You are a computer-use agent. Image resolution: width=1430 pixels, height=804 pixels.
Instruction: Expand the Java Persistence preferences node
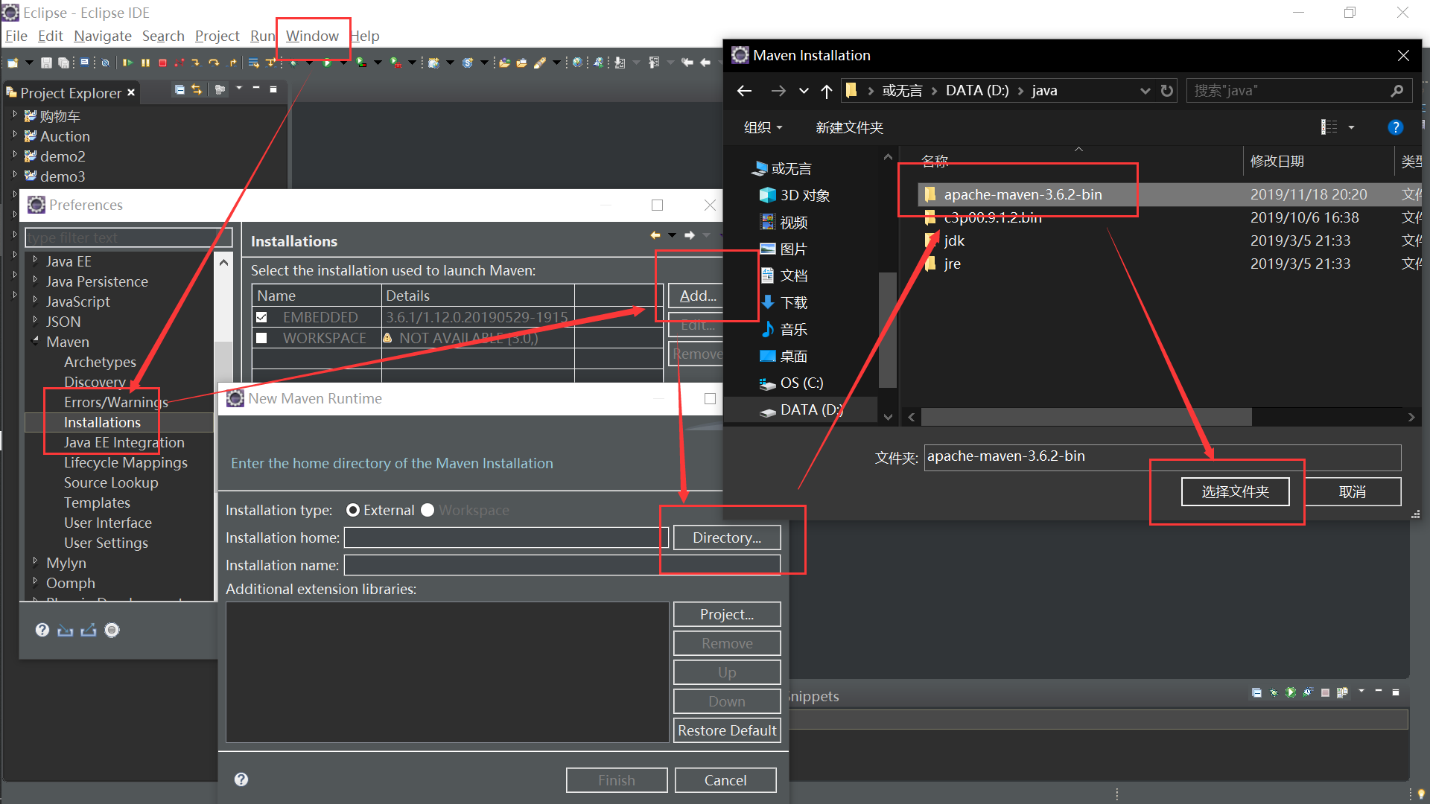[35, 281]
